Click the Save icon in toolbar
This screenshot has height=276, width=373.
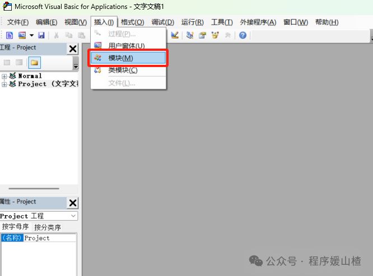(x=41, y=35)
